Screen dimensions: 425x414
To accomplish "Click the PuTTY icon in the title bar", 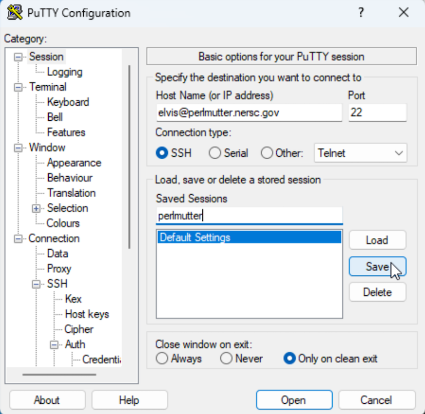I will click(13, 12).
